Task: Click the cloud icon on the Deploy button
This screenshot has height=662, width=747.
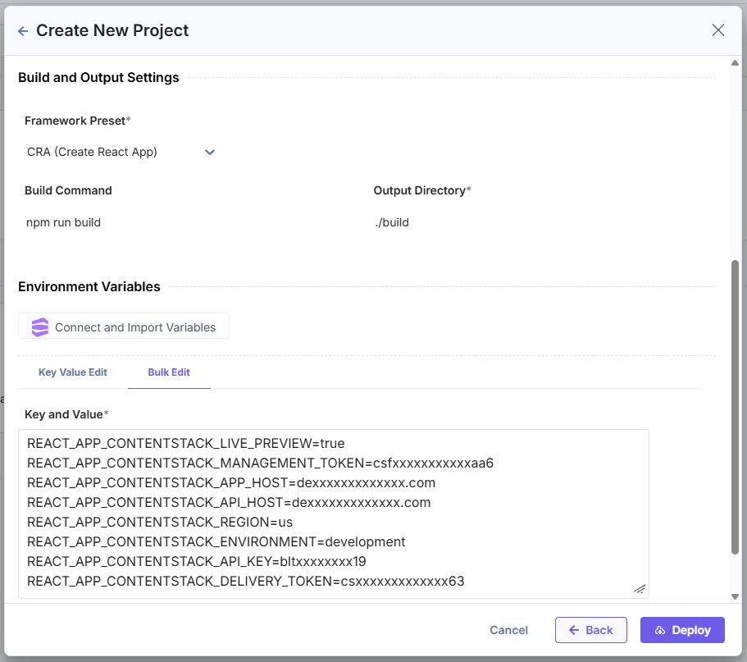Action: (x=658, y=630)
